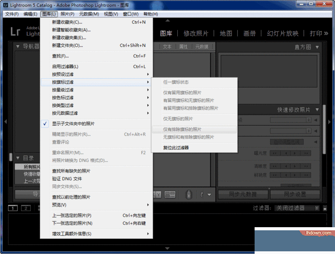Screen dimensions: 335x254
Task: Collapse the saved preset section triangle
Action: [x=315, y=120]
